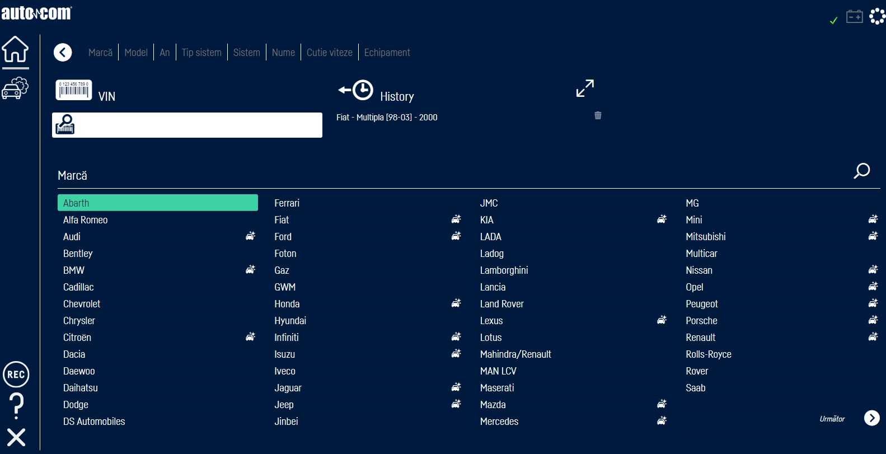Screen dimensions: 886x454
Task: Click the car icon beside Fiat
Action: [x=456, y=219]
